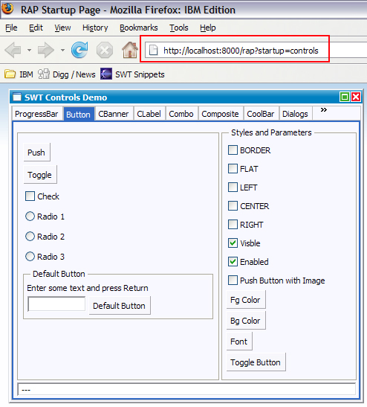This screenshot has height=407, width=367.
Task: Click the Bg Color button
Action: pyautogui.click(x=246, y=321)
